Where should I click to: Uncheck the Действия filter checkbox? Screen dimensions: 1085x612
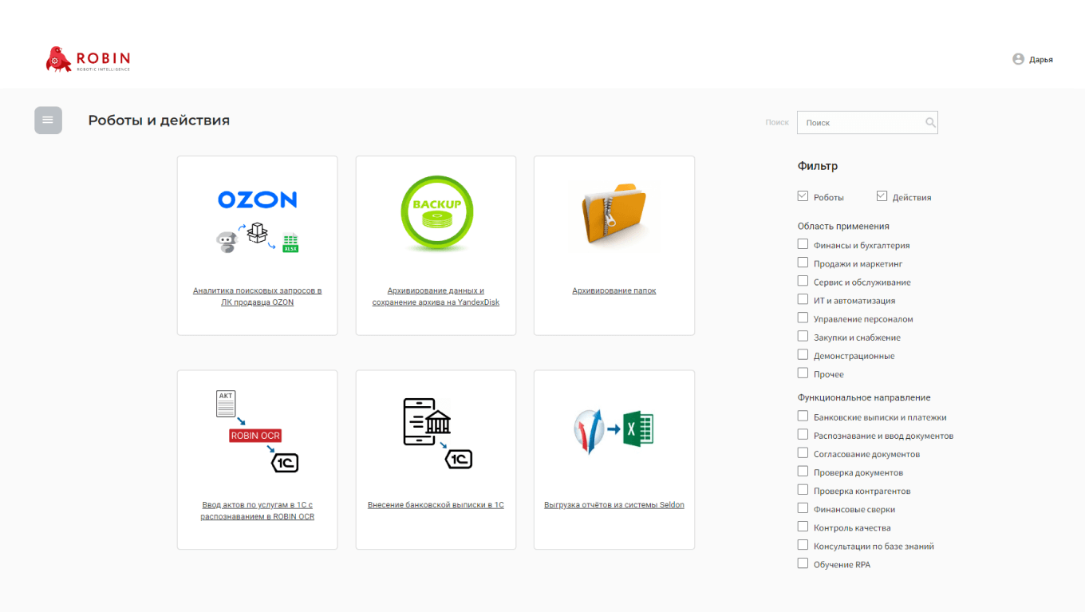coord(882,196)
